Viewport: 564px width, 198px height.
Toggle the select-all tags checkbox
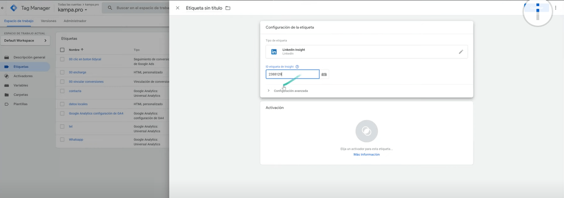tap(62, 49)
